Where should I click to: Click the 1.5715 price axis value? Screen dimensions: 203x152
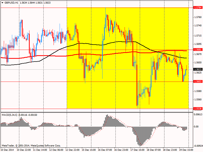pyautogui.click(x=198, y=36)
